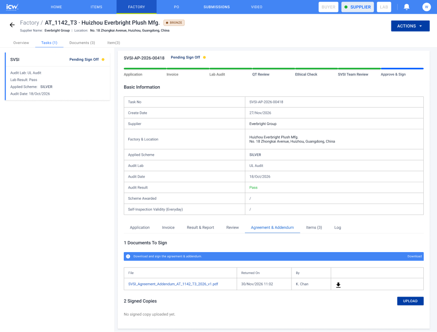437x332 pixels.
Task: Click Create Date value 27/Nov/2026
Action: coord(260,113)
